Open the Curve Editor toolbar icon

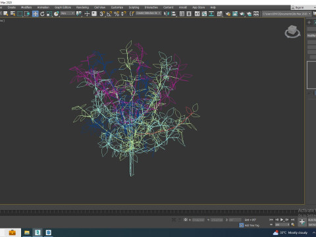(x=204, y=14)
